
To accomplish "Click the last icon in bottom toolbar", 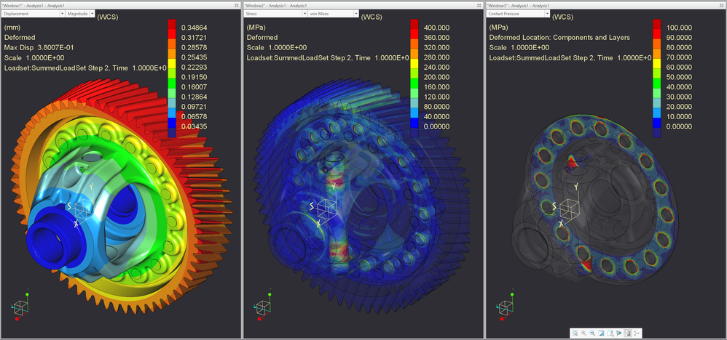I will pyautogui.click(x=636, y=333).
